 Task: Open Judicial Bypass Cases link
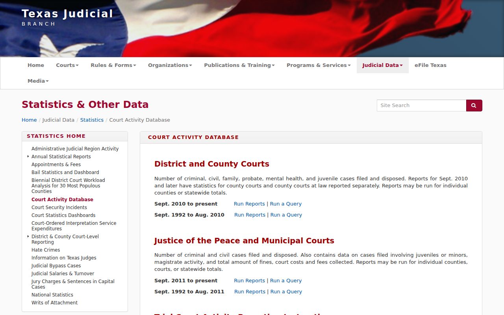pos(56,266)
